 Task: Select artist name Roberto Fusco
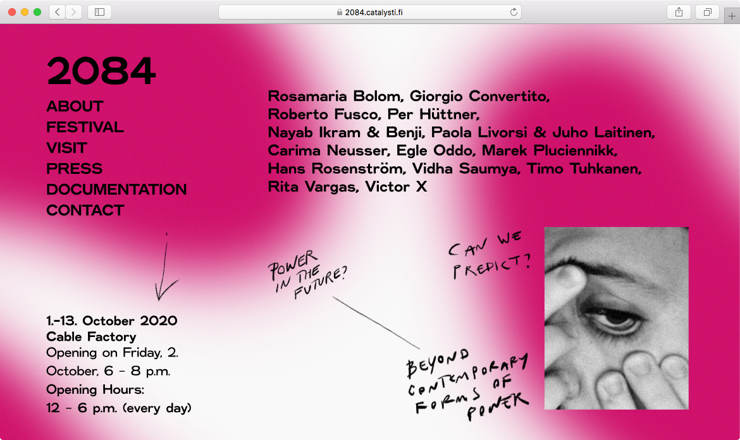pyautogui.click(x=324, y=114)
